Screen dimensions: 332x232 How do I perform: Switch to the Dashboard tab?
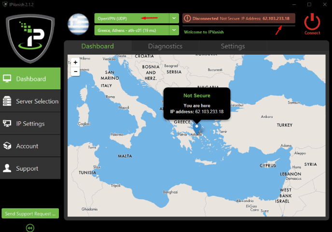(x=97, y=46)
